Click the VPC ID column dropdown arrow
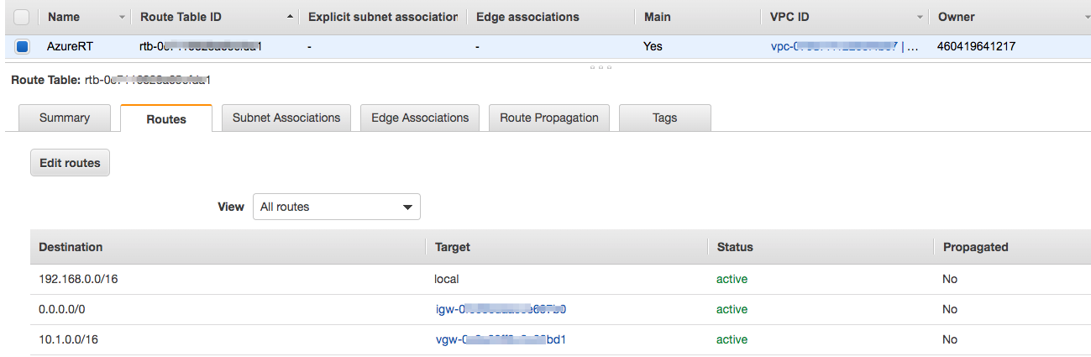 (921, 18)
